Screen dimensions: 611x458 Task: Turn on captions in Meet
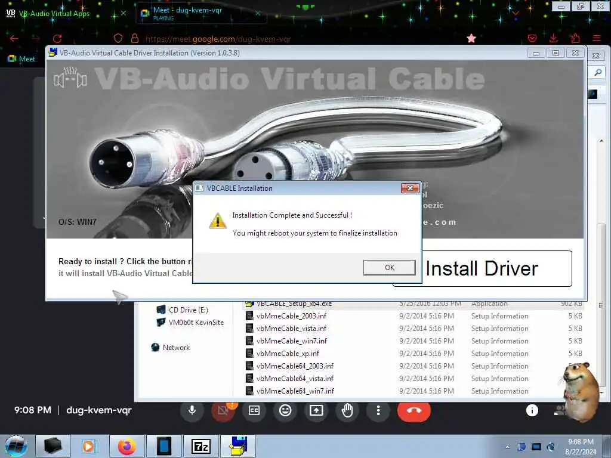click(254, 410)
